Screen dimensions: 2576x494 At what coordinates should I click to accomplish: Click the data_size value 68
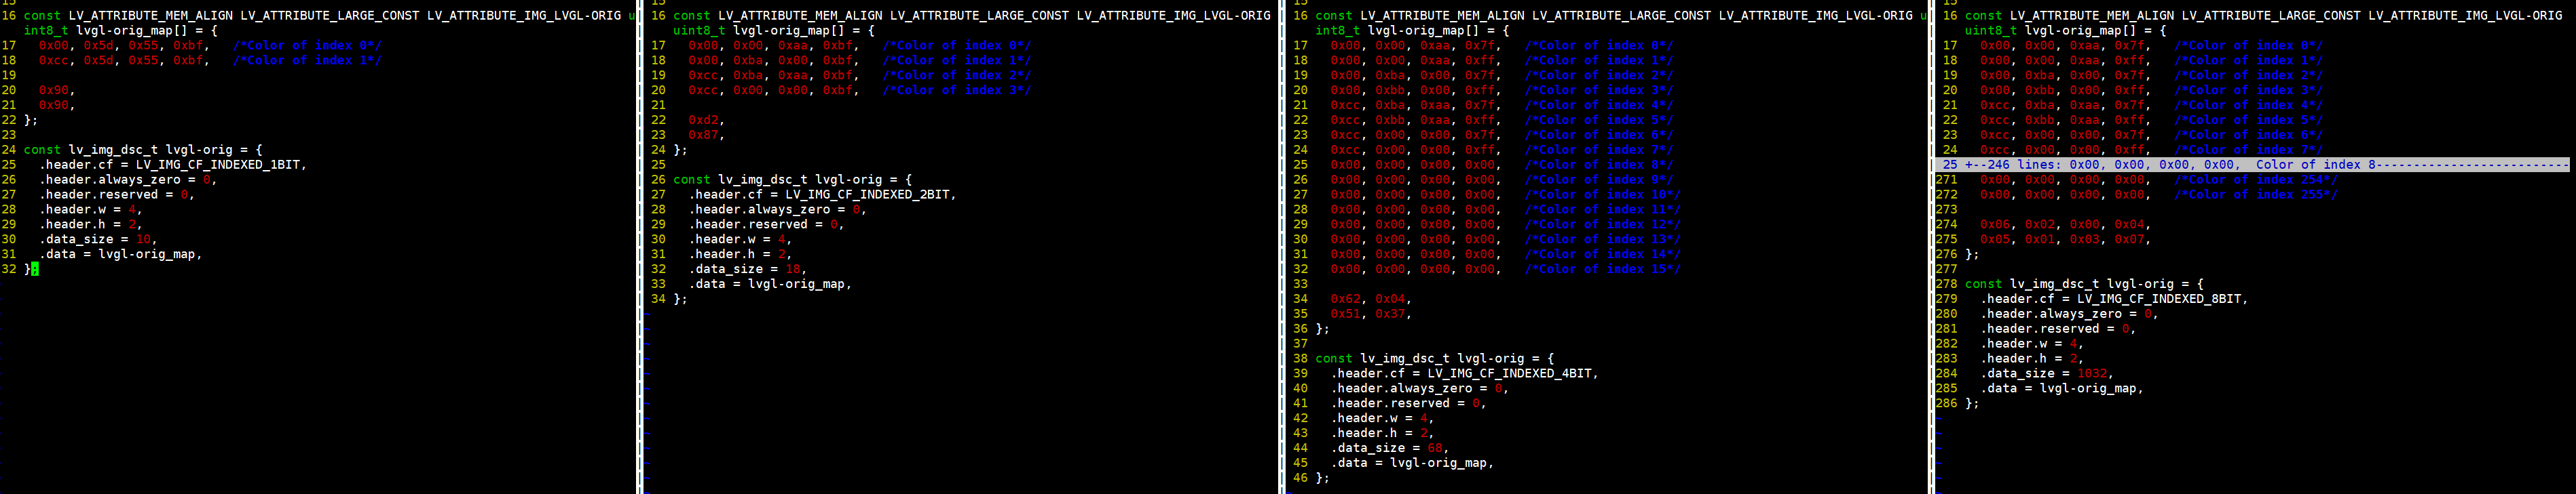(x=1435, y=448)
